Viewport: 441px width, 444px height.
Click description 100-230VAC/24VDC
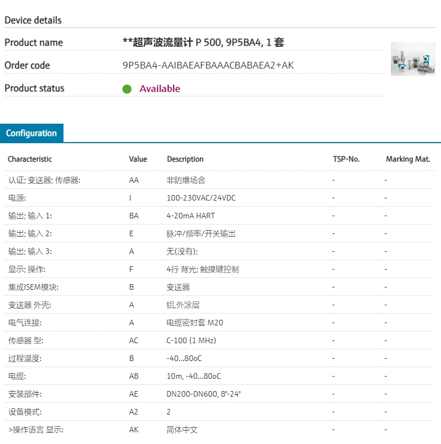tap(201, 198)
